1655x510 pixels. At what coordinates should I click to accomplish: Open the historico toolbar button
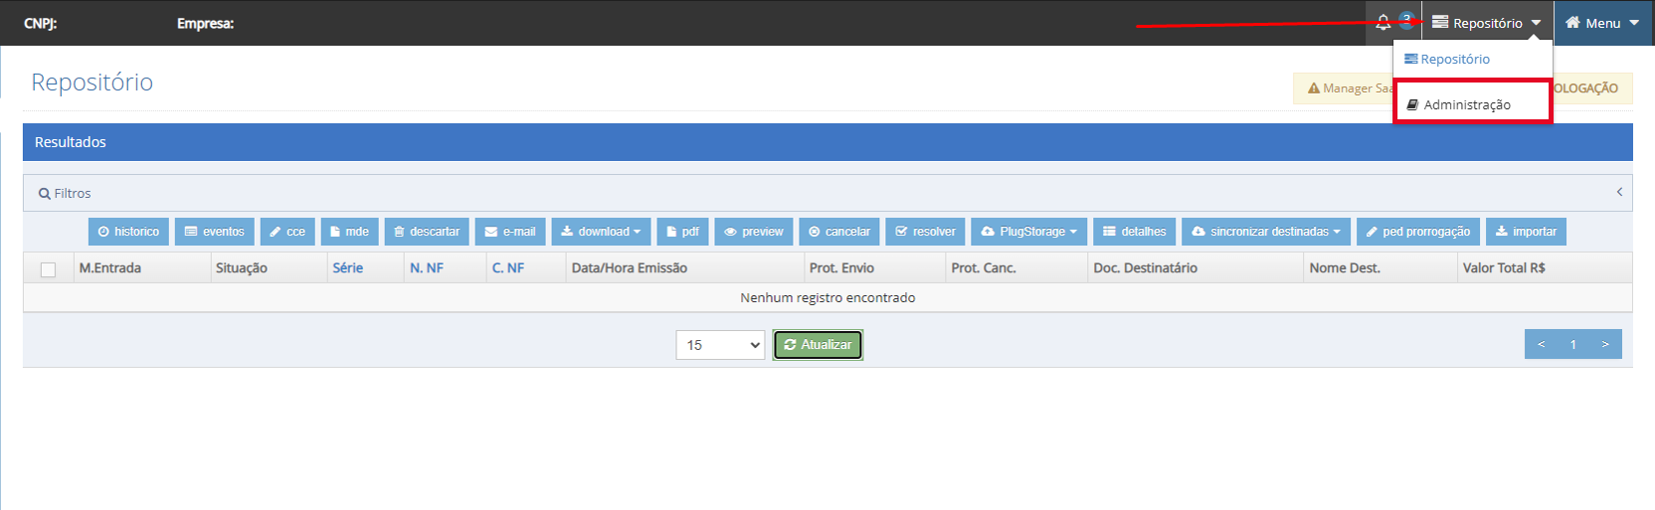(128, 232)
